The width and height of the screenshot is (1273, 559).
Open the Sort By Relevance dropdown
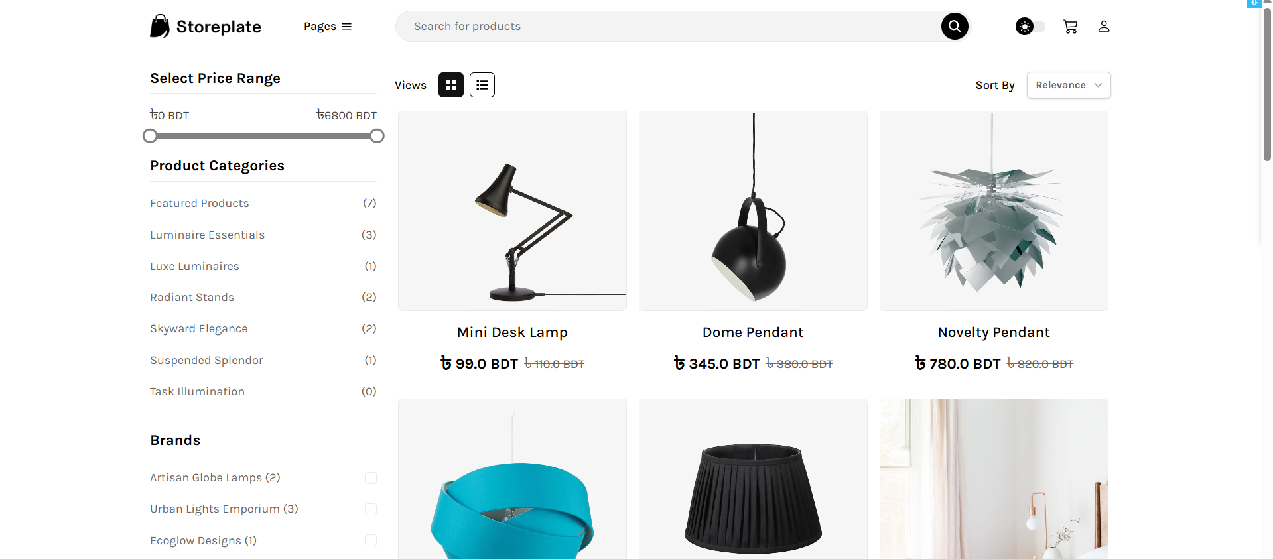point(1068,85)
